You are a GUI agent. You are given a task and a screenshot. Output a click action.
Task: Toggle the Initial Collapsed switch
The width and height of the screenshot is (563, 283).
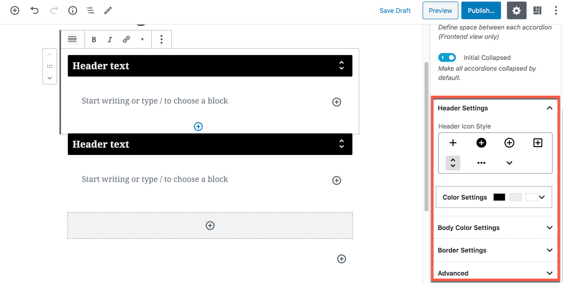(447, 57)
